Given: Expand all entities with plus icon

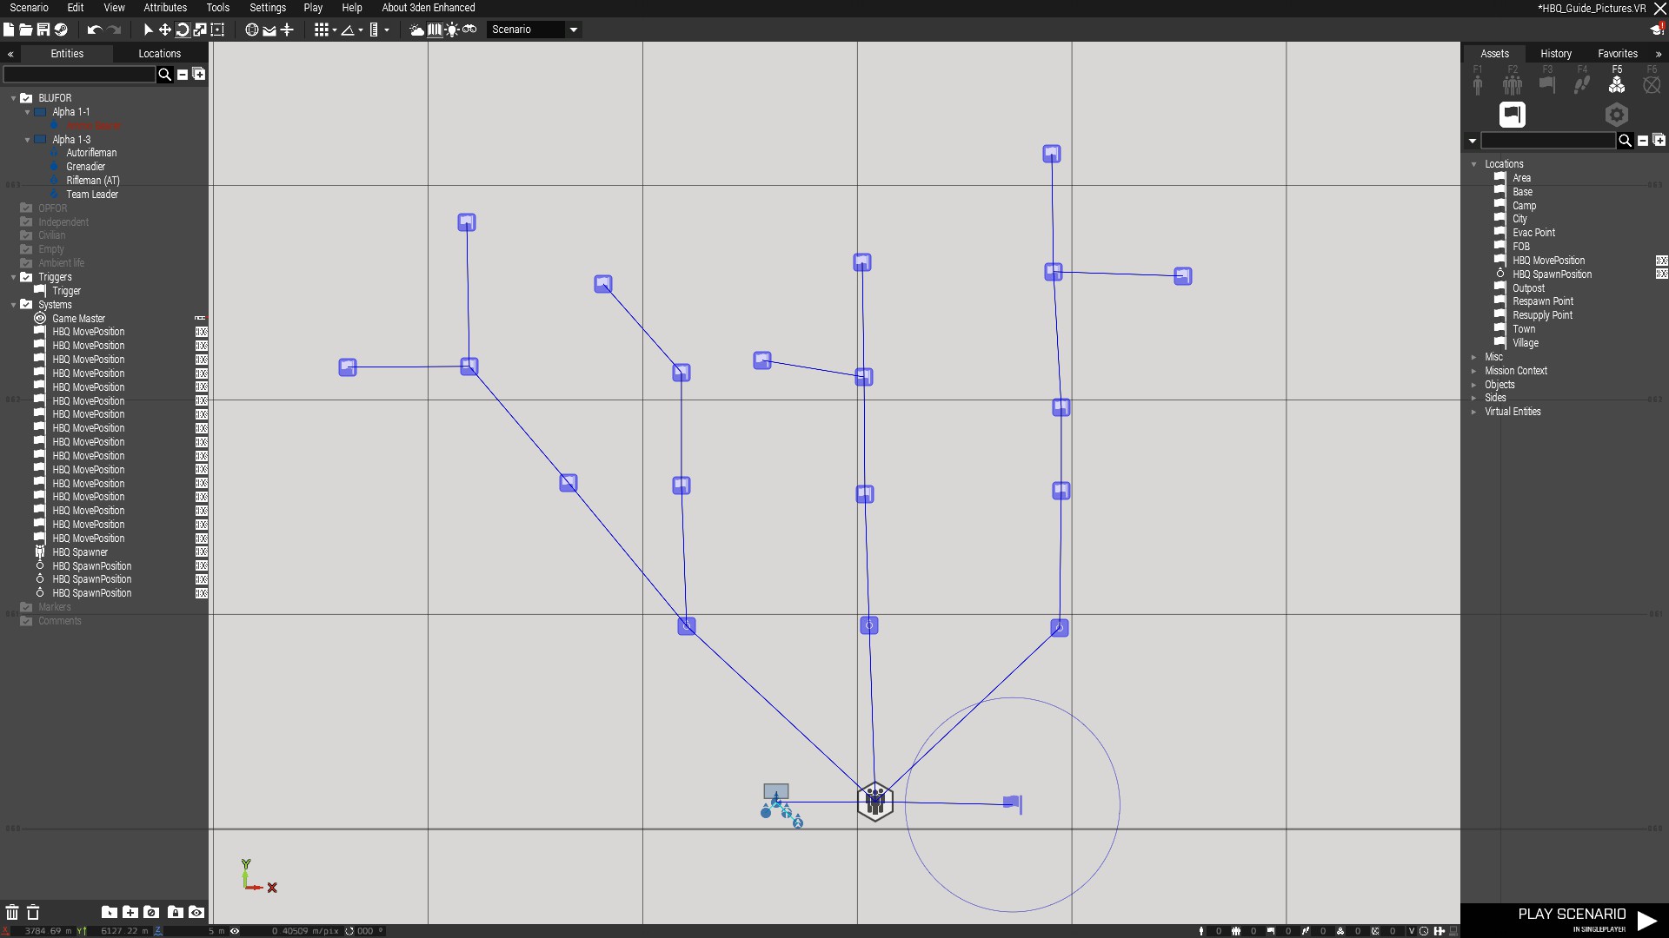Looking at the screenshot, I should point(199,75).
